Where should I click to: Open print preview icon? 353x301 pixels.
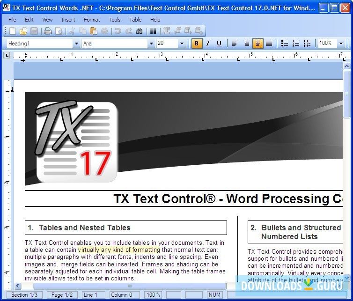tap(59, 31)
